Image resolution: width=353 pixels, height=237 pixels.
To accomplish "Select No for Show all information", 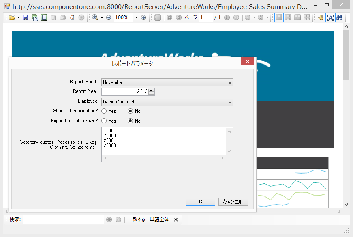I will (131, 111).
